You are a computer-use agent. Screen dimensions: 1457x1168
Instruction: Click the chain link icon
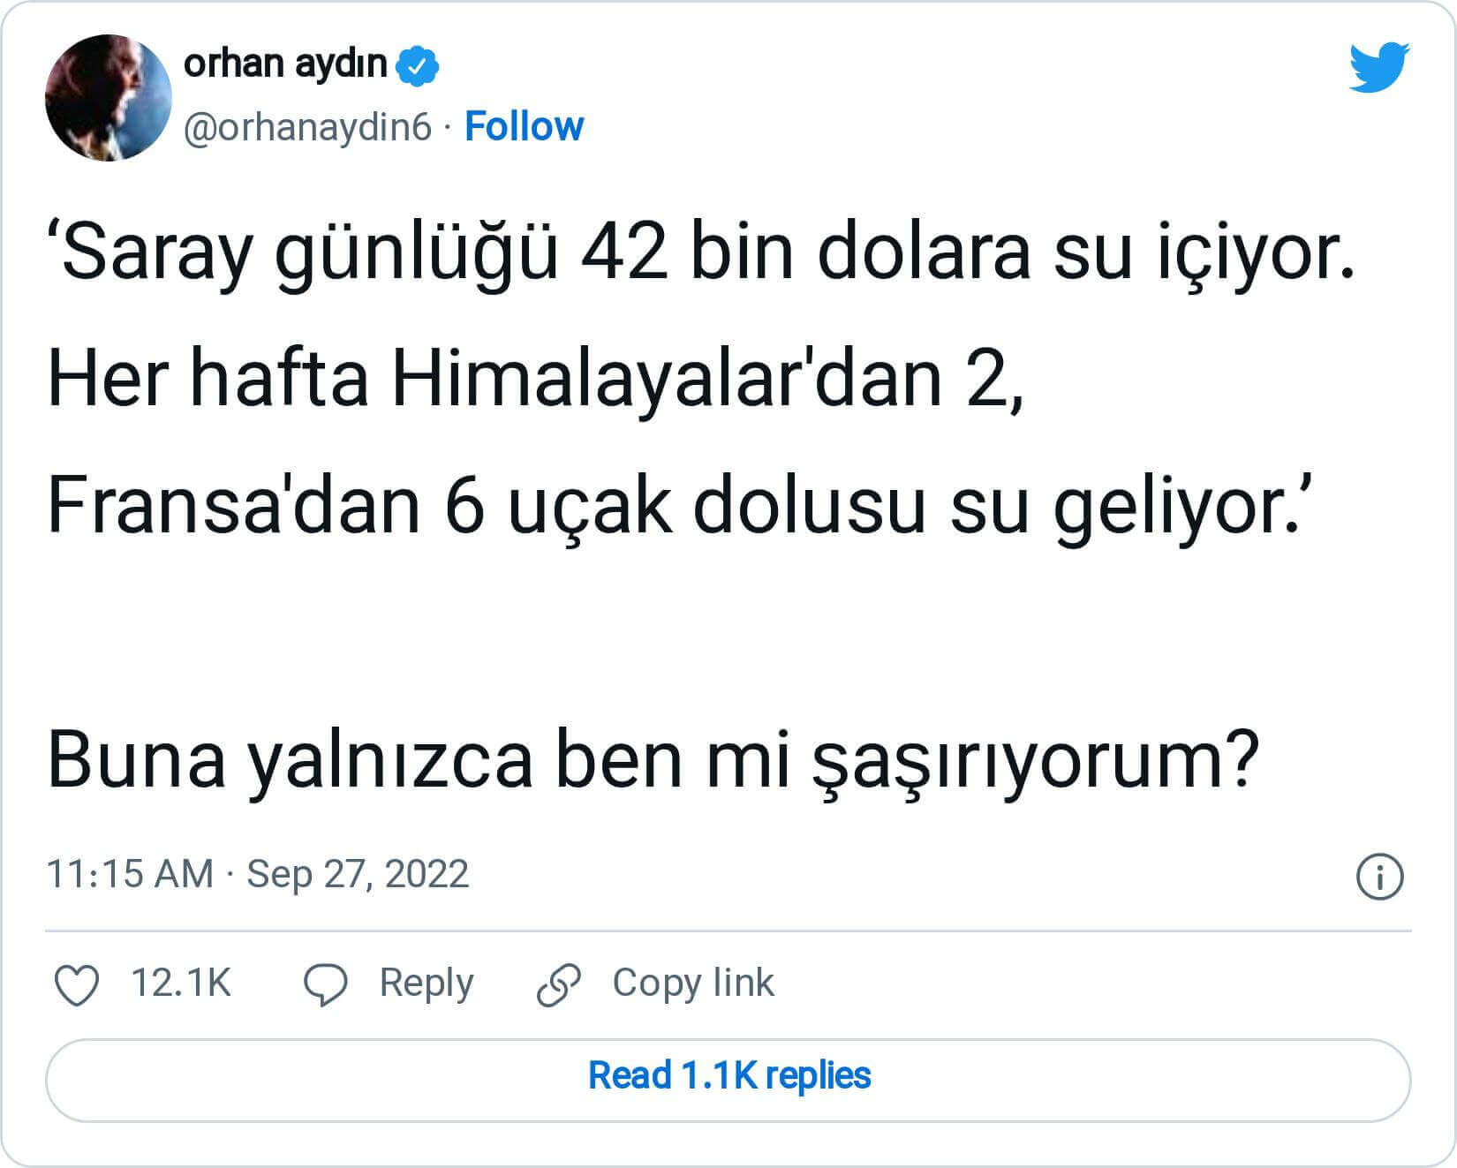click(x=559, y=984)
